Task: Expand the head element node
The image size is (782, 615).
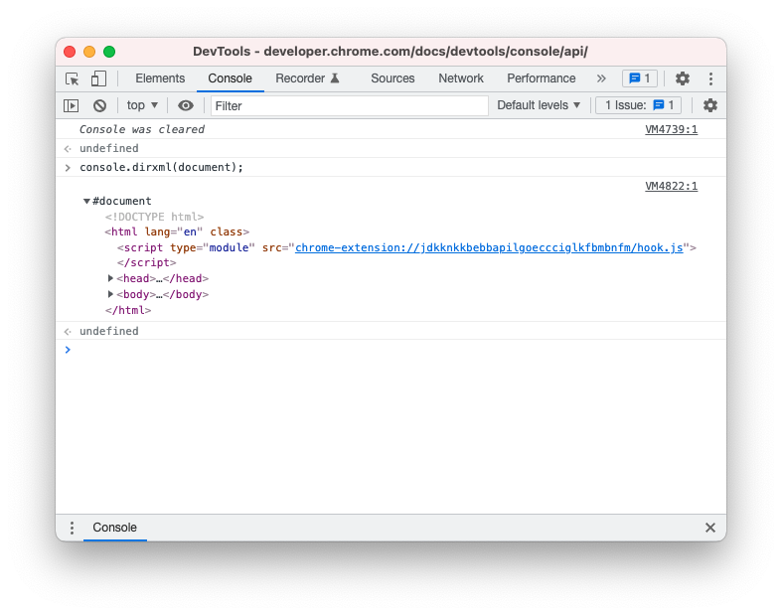Action: 110,278
